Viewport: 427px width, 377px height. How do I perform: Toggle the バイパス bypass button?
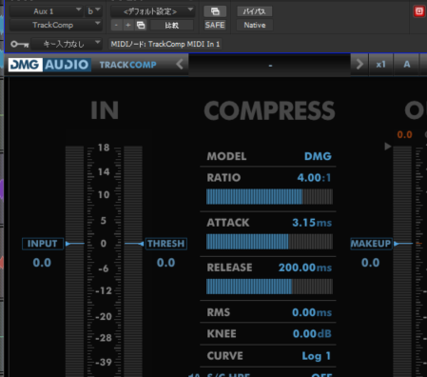coord(255,11)
